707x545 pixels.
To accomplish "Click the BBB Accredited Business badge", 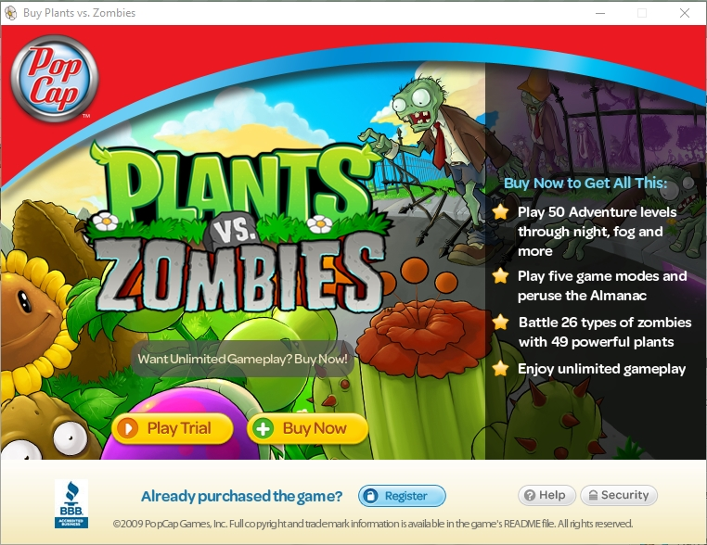I will 71,503.
